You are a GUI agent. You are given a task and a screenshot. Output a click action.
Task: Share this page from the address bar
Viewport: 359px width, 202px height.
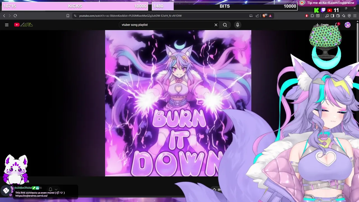(x=257, y=16)
